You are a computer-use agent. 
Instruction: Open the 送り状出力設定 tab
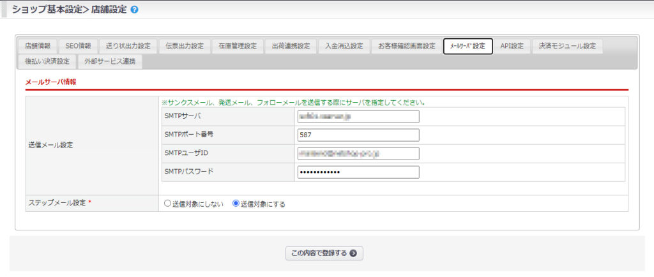(128, 46)
